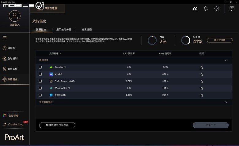
Task: Sort by 處理程序 column arrow
Action: coord(61,53)
